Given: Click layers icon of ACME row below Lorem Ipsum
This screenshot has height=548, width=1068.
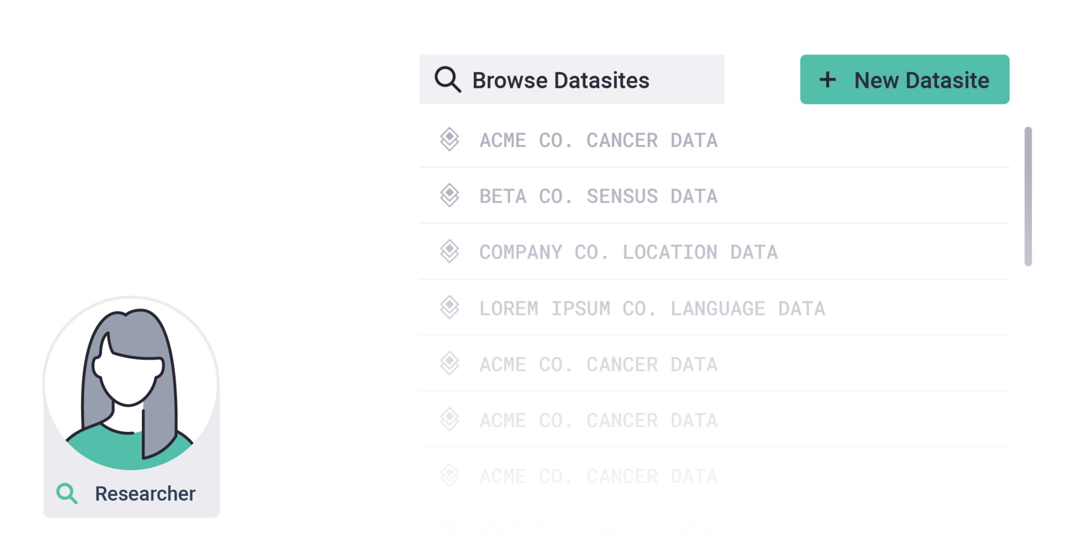Looking at the screenshot, I should click(449, 364).
